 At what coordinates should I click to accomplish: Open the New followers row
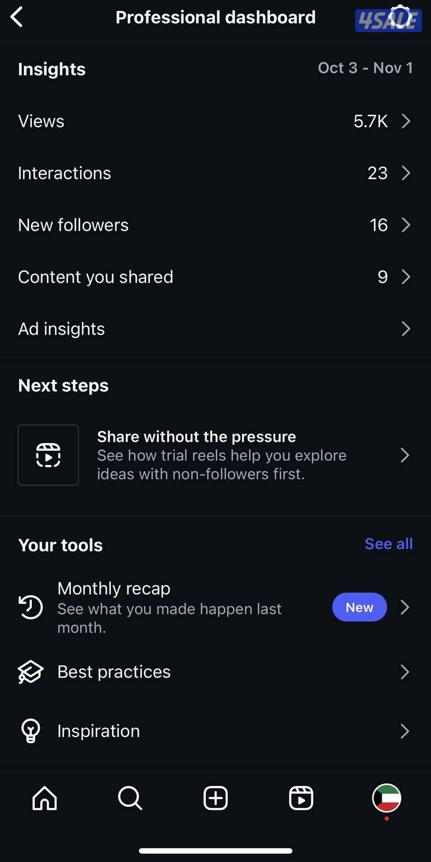[x=214, y=225]
